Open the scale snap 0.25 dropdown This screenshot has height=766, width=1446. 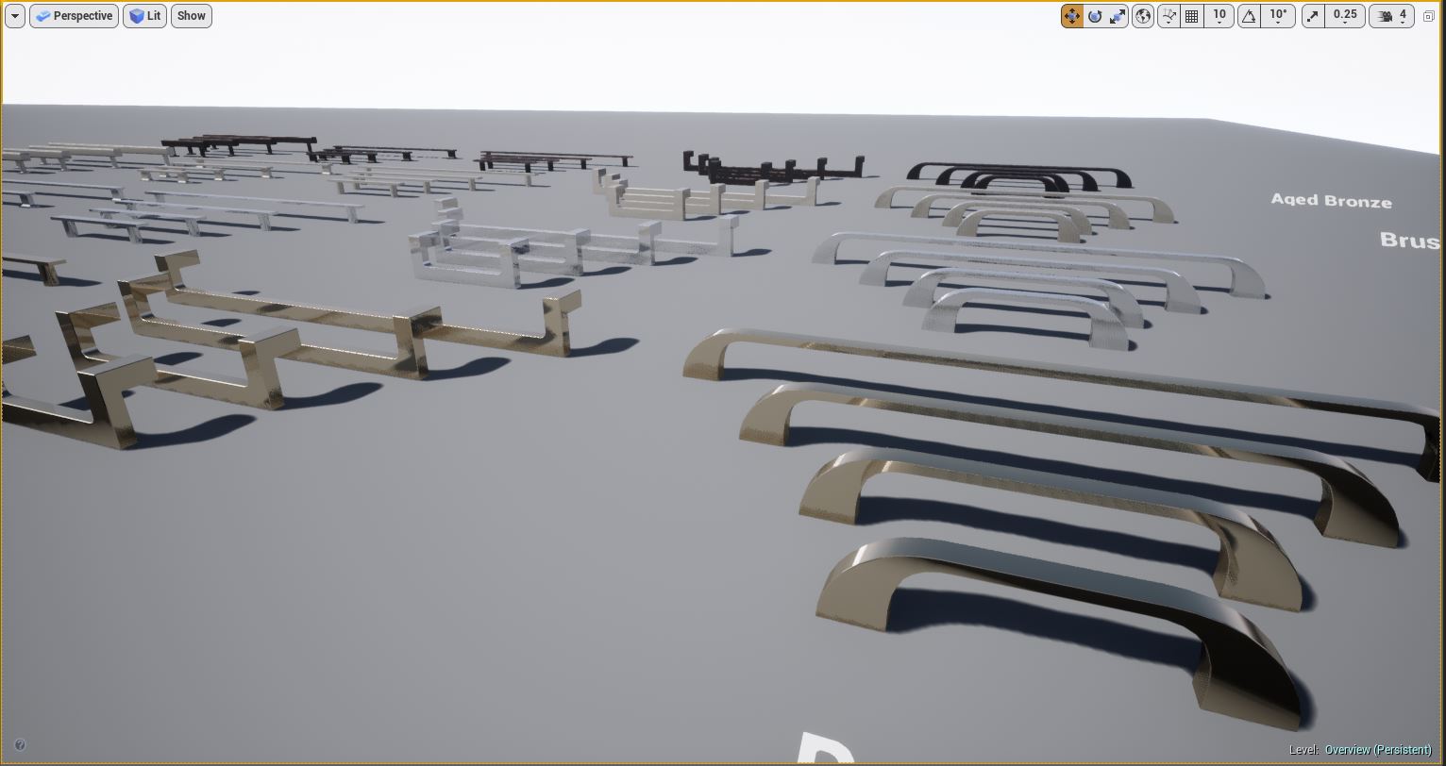point(1345,16)
